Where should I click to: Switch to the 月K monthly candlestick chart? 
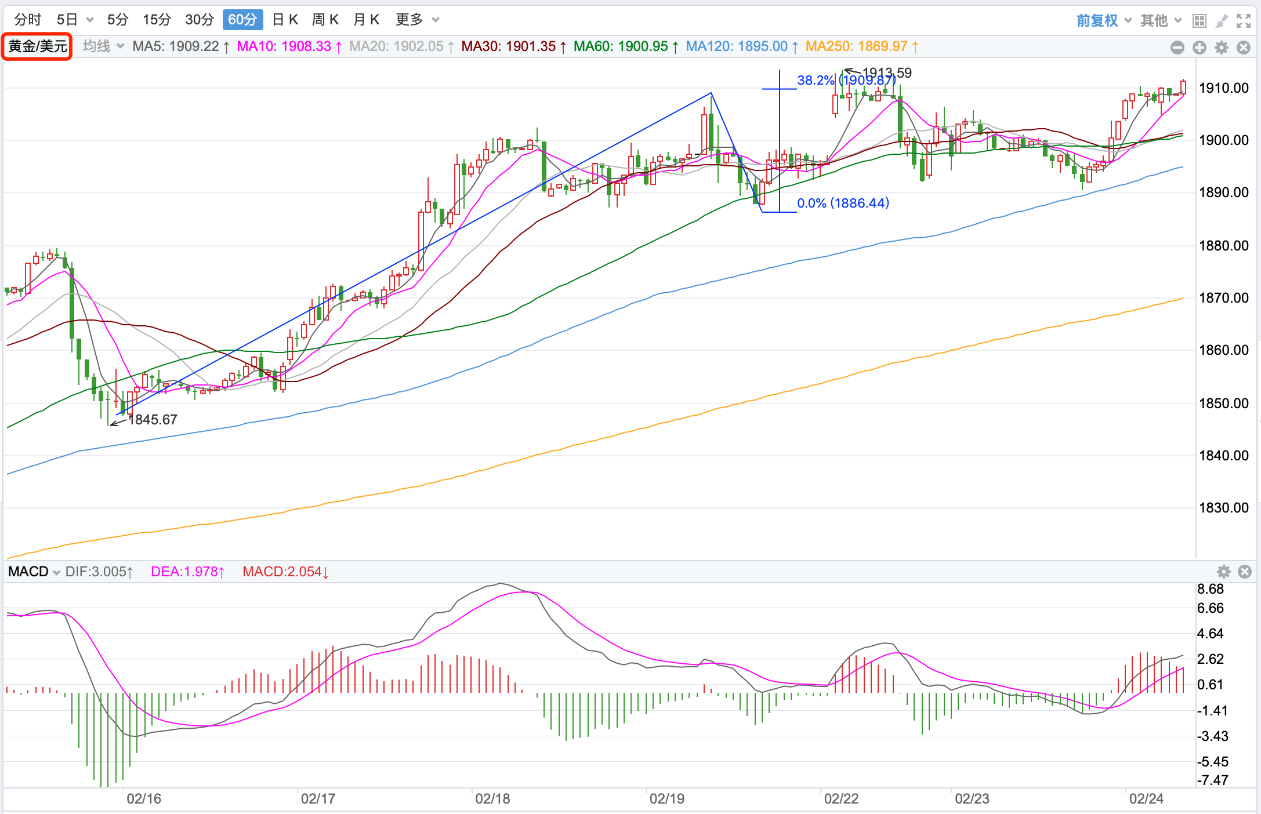click(x=366, y=20)
